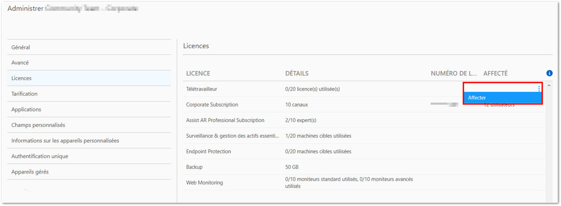The height and width of the screenshot is (206, 561).
Task: Select the Backup licence row
Action: point(364,167)
